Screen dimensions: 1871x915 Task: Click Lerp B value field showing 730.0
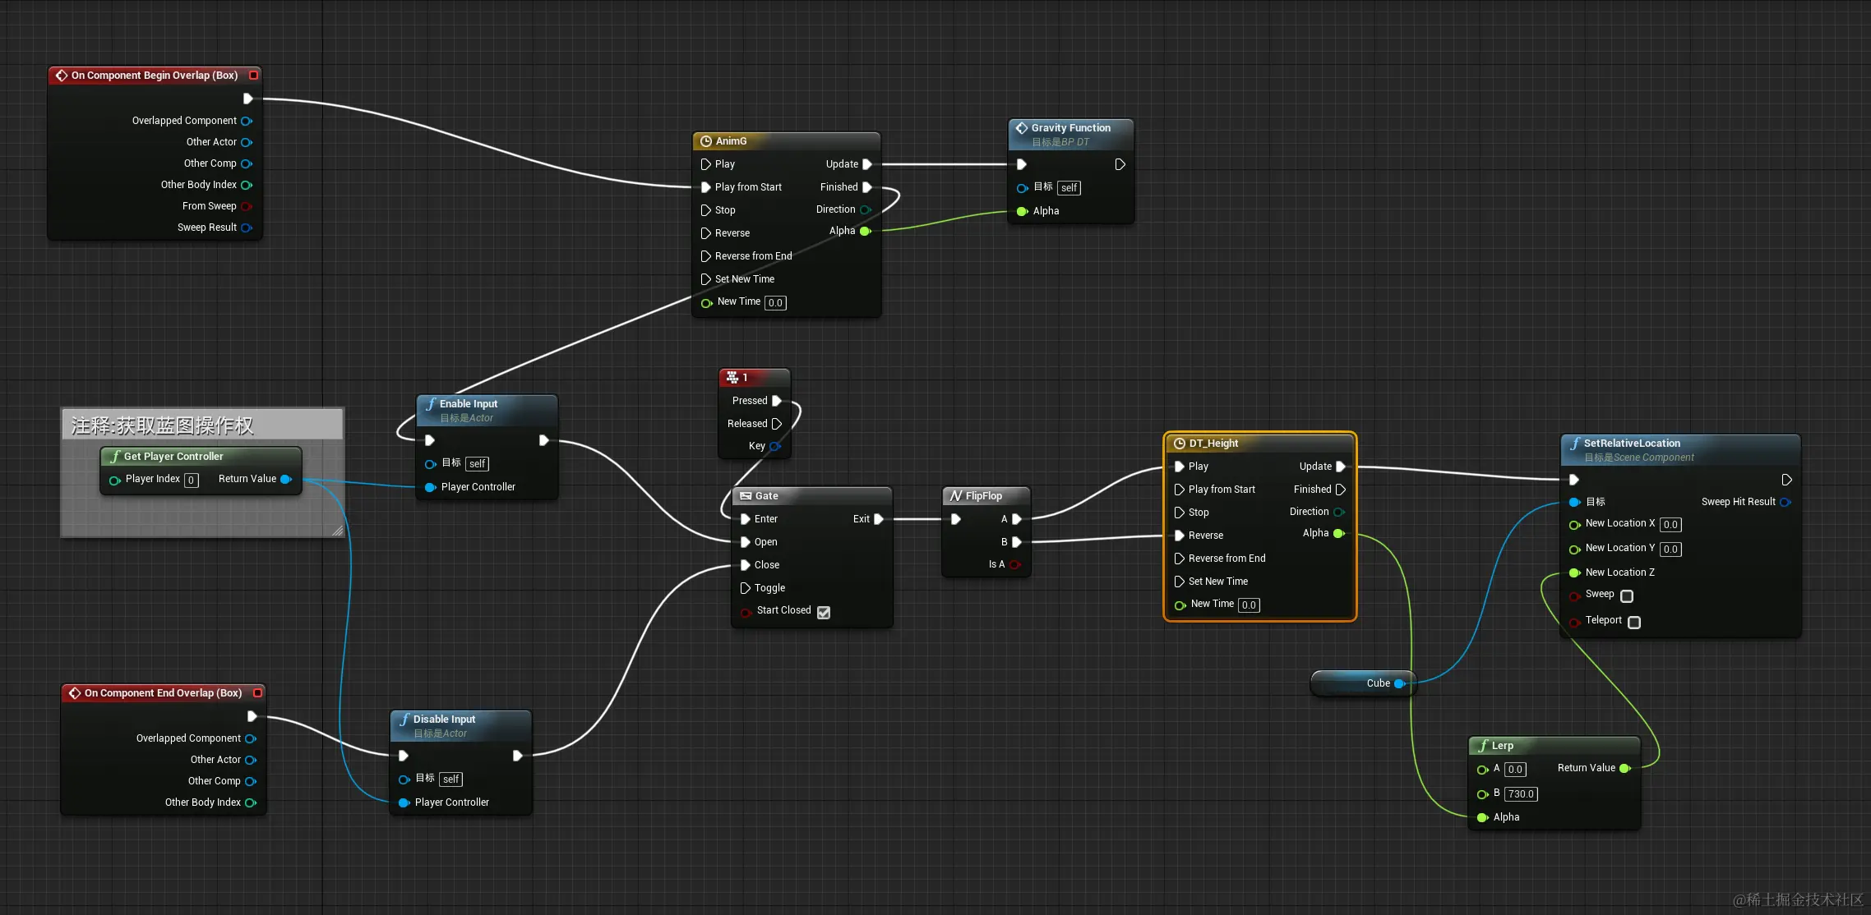pyautogui.click(x=1520, y=794)
